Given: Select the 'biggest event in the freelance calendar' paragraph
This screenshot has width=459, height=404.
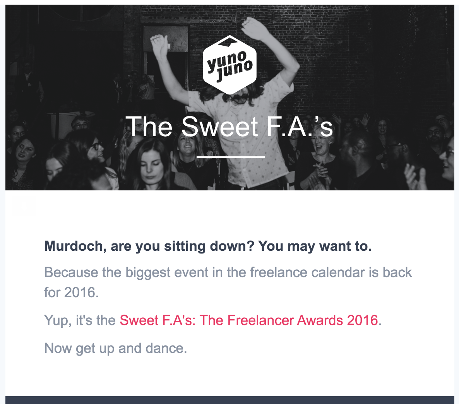Looking at the screenshot, I should pos(228,272).
